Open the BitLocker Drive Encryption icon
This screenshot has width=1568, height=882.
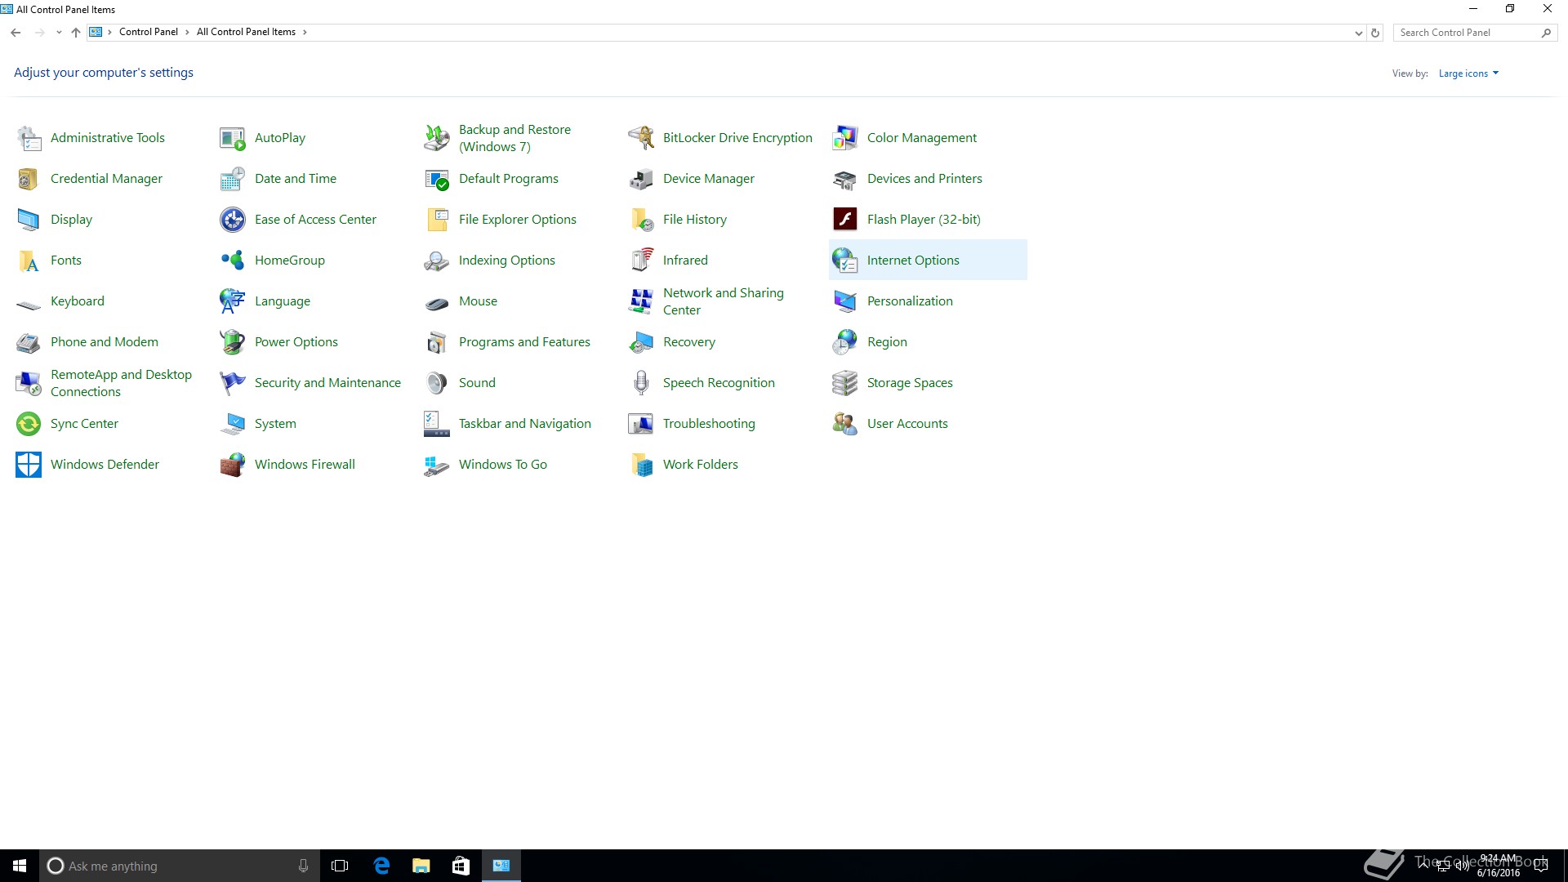pos(641,138)
